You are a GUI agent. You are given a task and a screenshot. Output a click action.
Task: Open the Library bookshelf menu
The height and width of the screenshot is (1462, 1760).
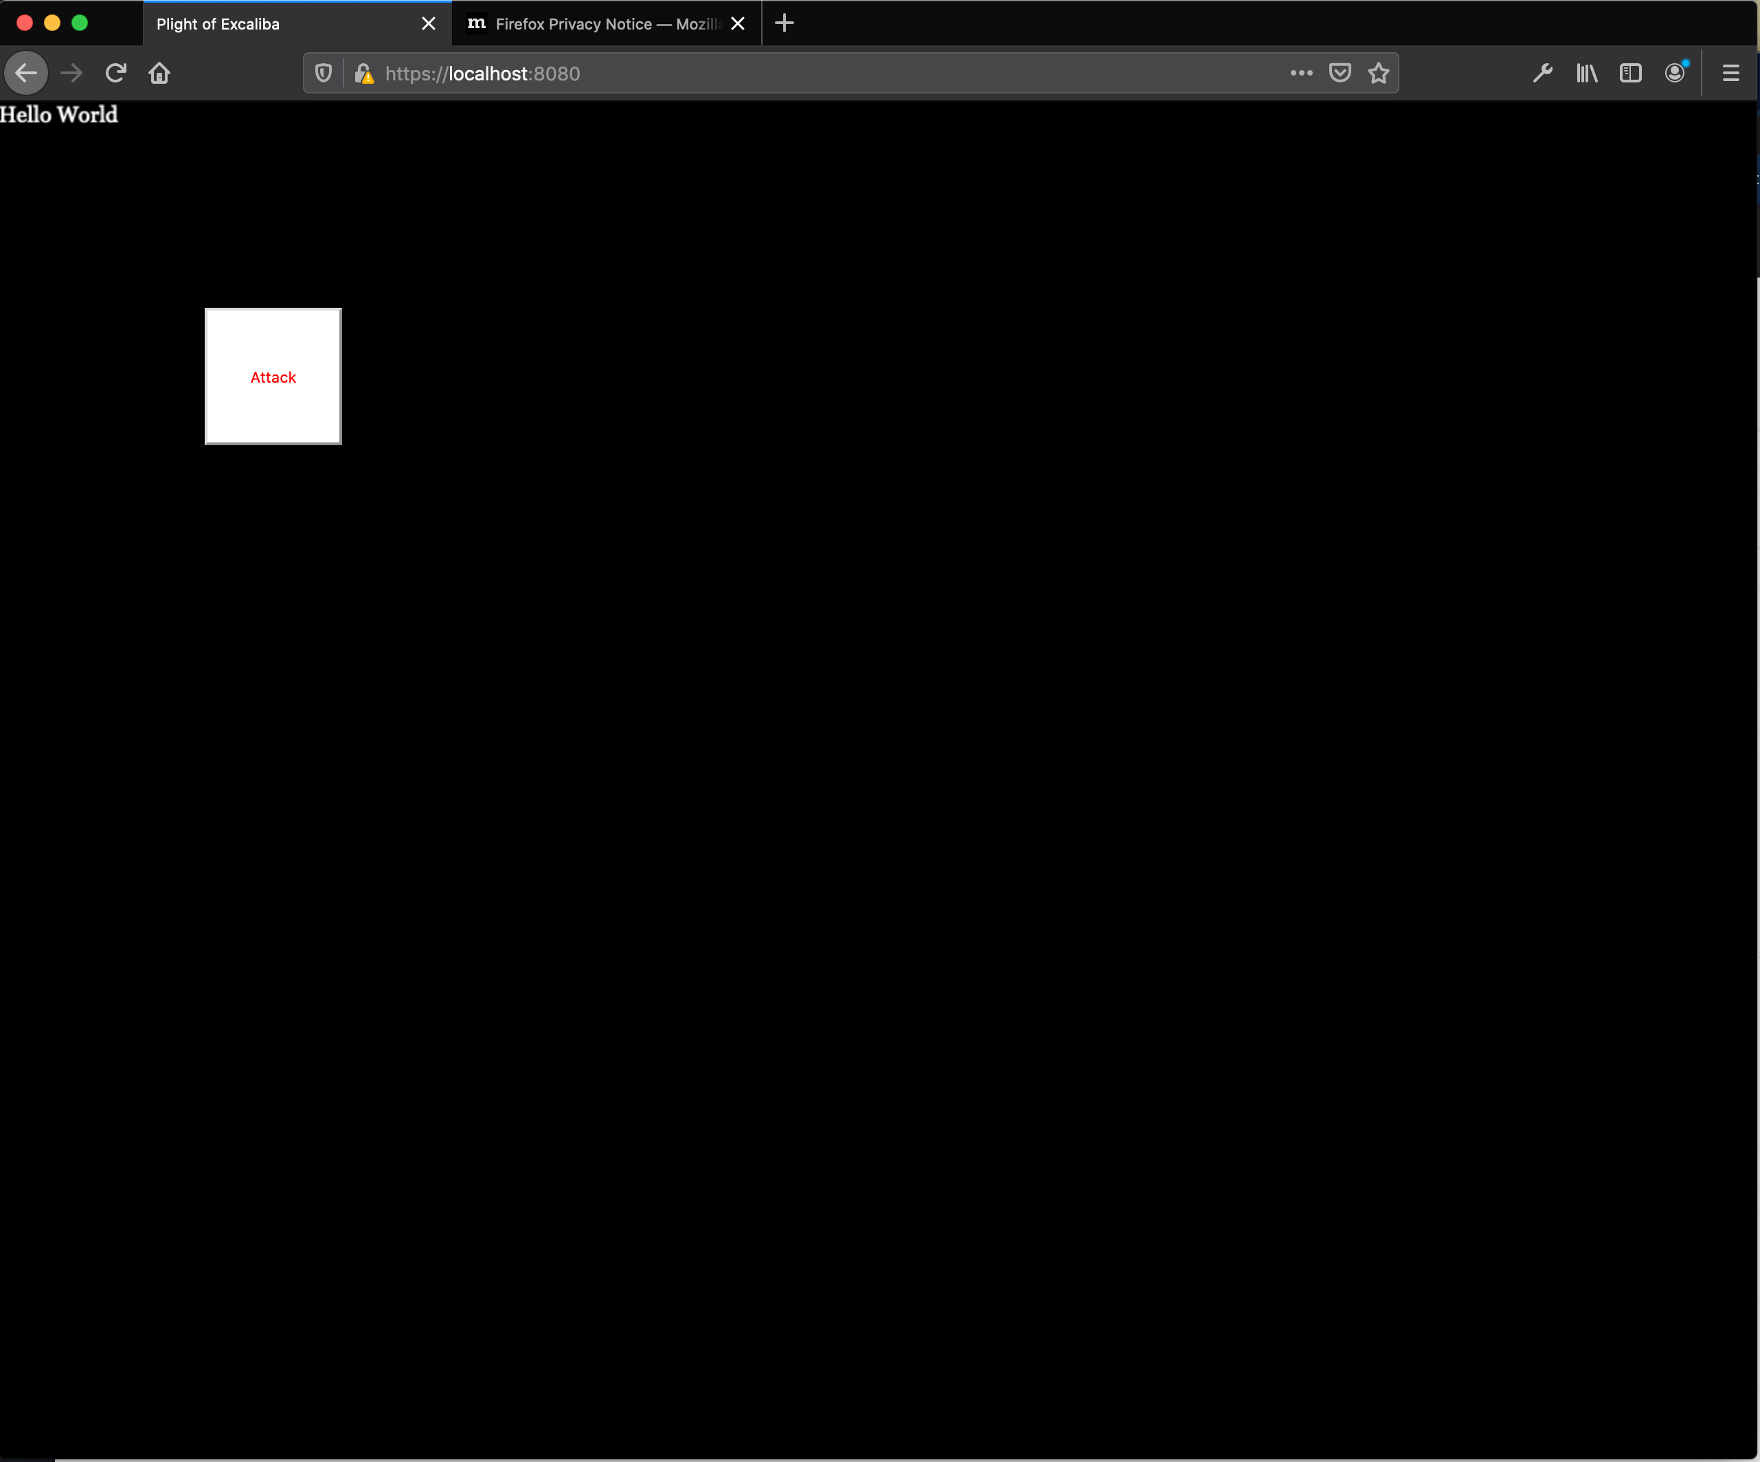[x=1586, y=74]
